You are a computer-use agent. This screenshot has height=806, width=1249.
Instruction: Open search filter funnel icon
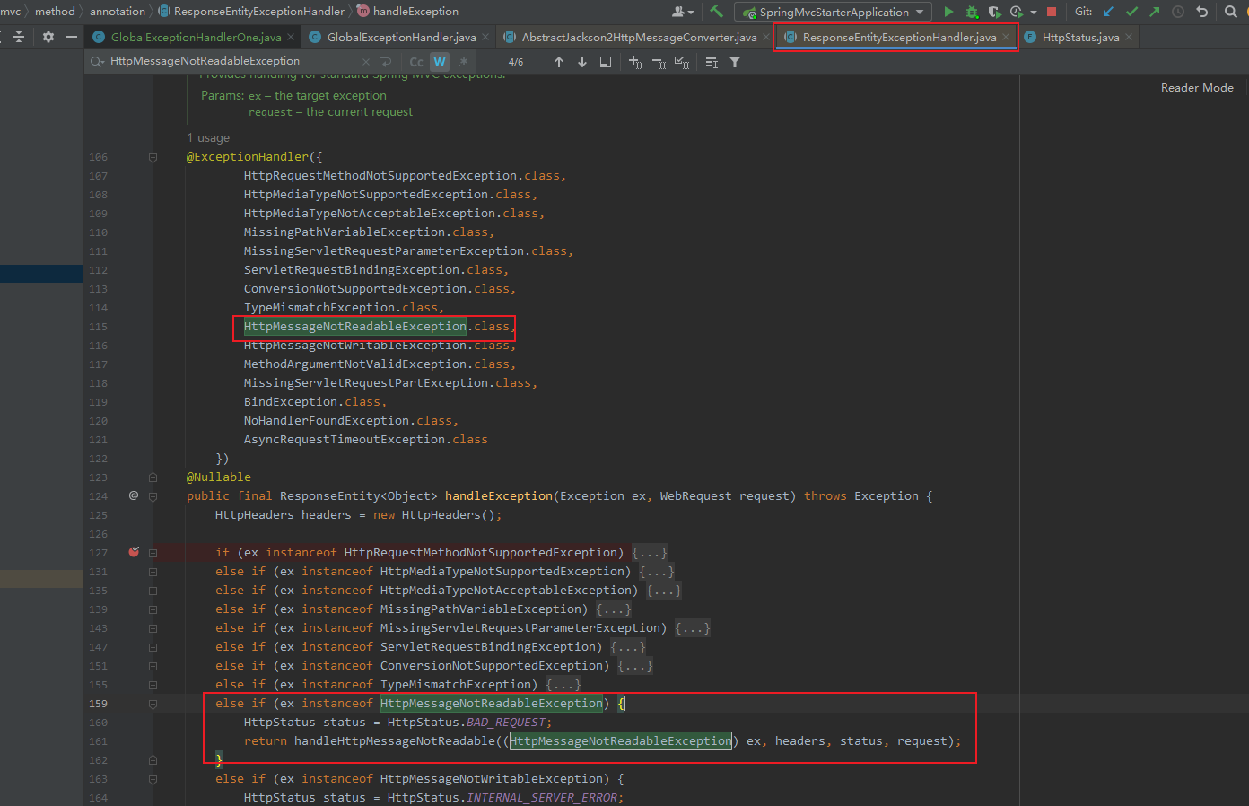(x=735, y=62)
